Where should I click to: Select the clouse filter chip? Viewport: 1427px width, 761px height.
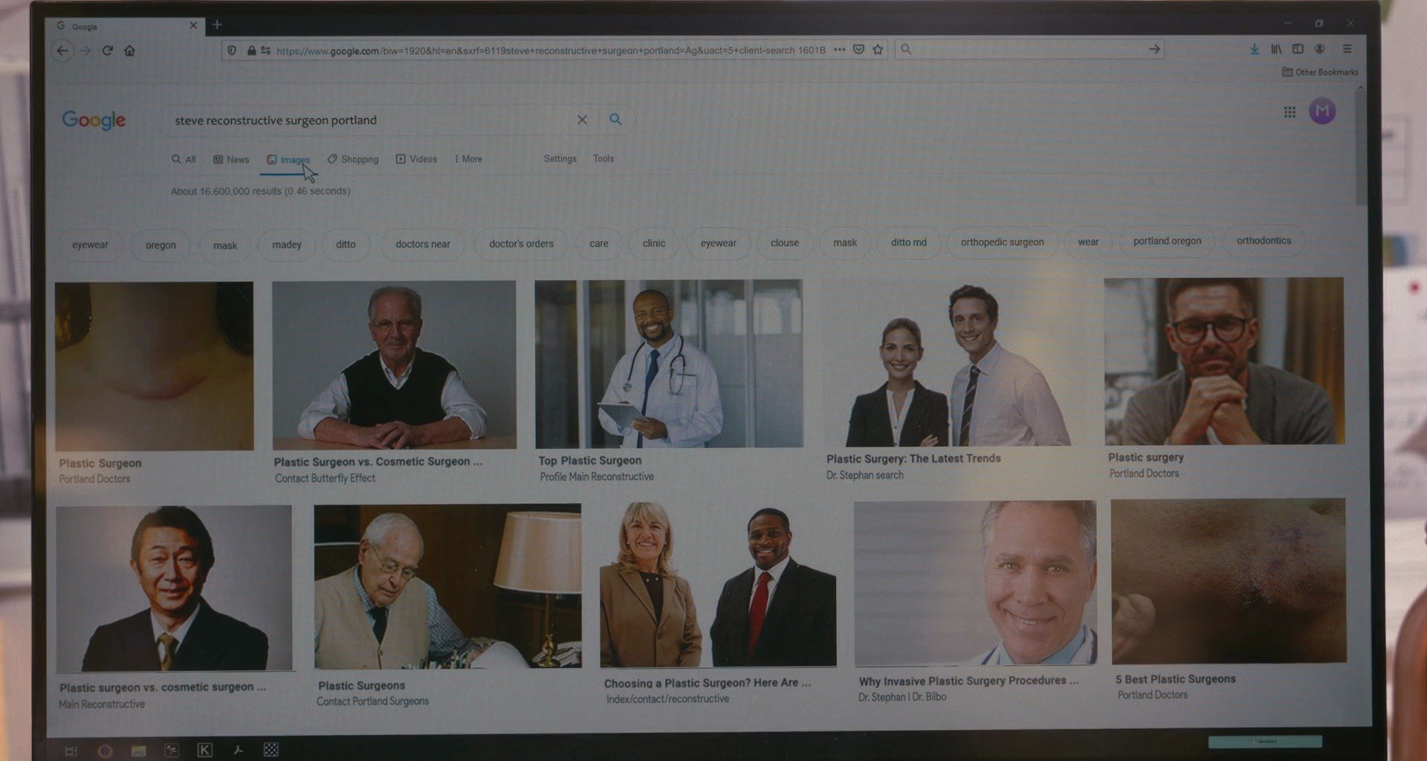click(785, 243)
